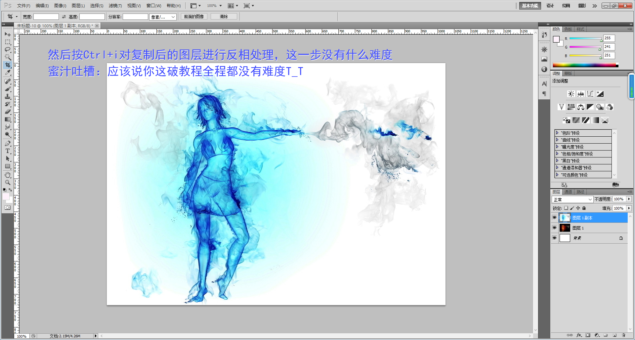Select the Dodge tool
This screenshot has height=340, width=635.
(x=8, y=134)
